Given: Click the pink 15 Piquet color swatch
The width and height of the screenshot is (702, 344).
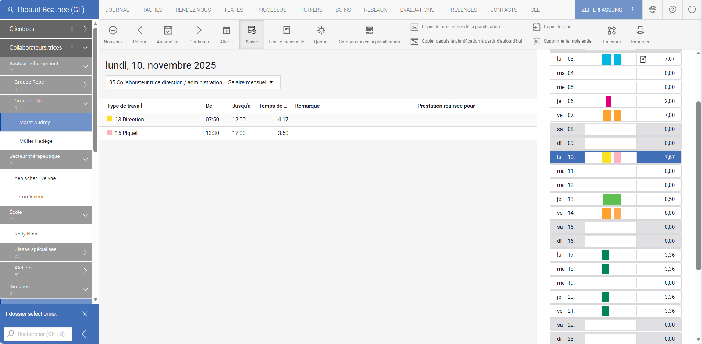Looking at the screenshot, I should tap(110, 132).
